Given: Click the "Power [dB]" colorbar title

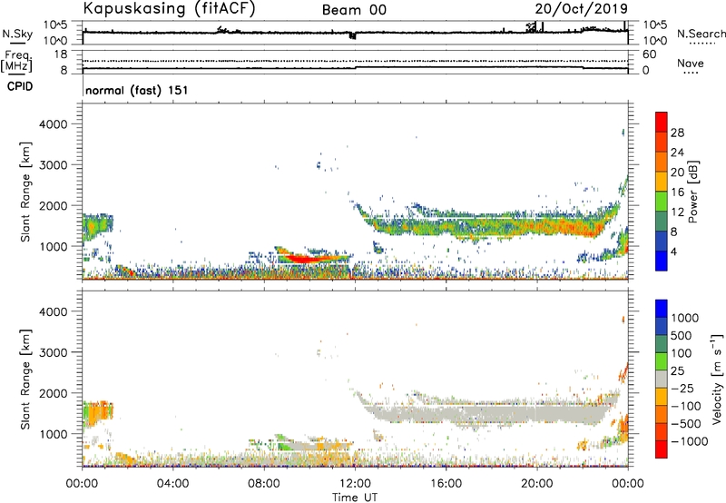Looking at the screenshot, I should (x=693, y=192).
